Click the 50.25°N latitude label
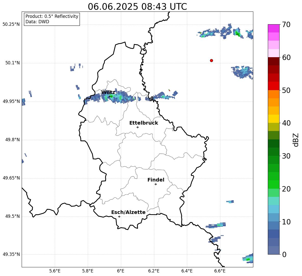Viewport: 302px width, 276px height. 11,25
